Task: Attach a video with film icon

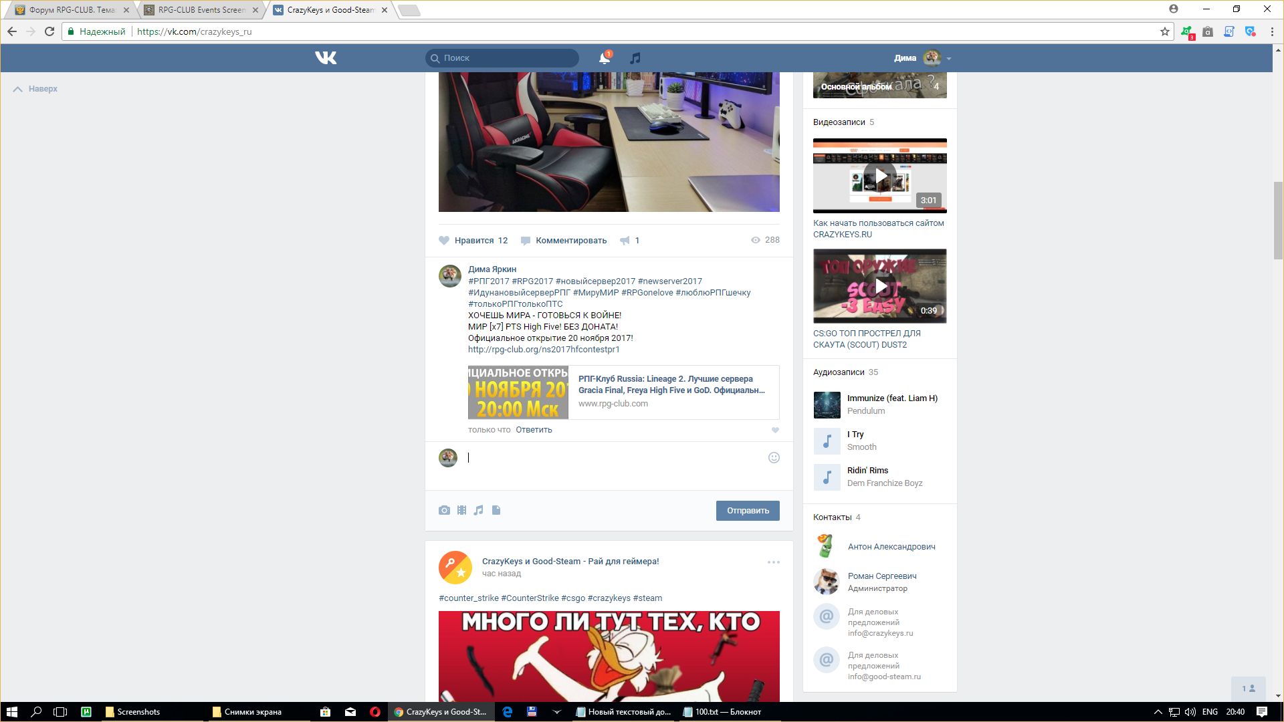Action: (461, 510)
